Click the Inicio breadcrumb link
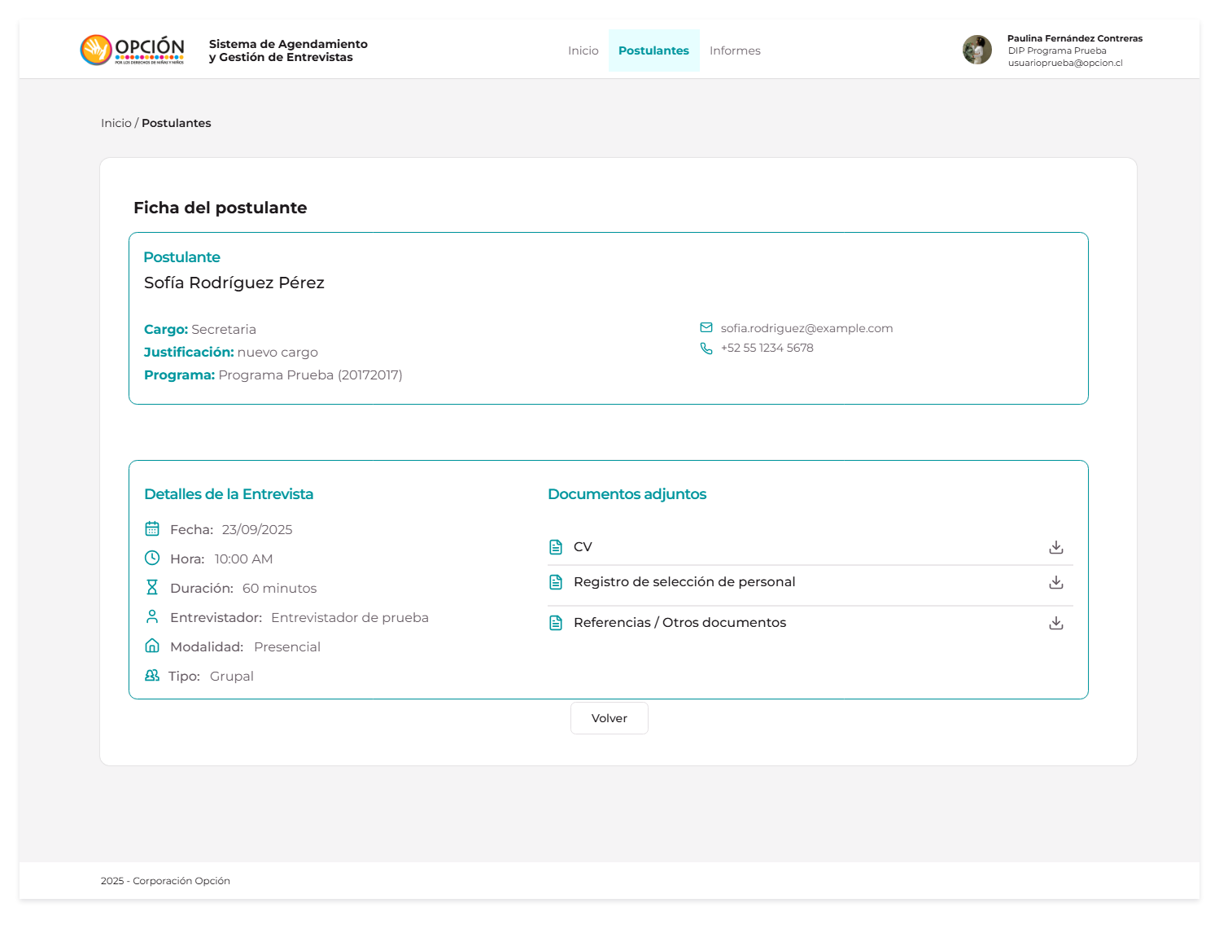The height and width of the screenshot is (951, 1219). (x=116, y=123)
